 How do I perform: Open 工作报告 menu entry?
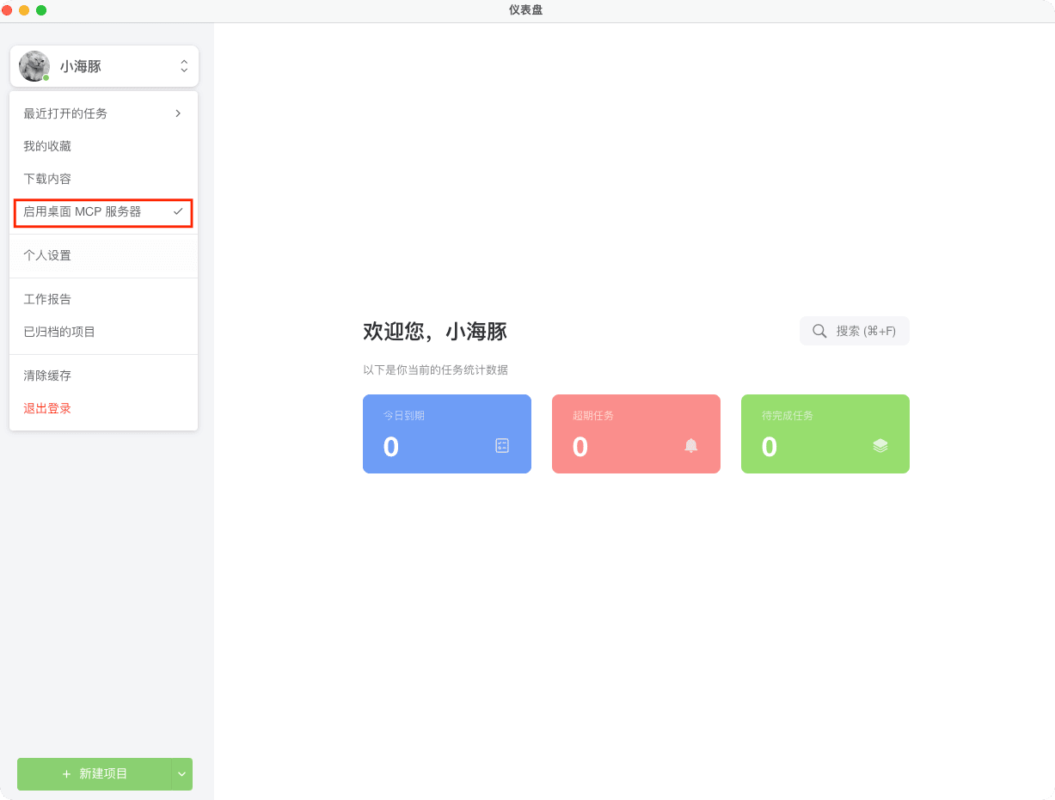pyautogui.click(x=47, y=299)
